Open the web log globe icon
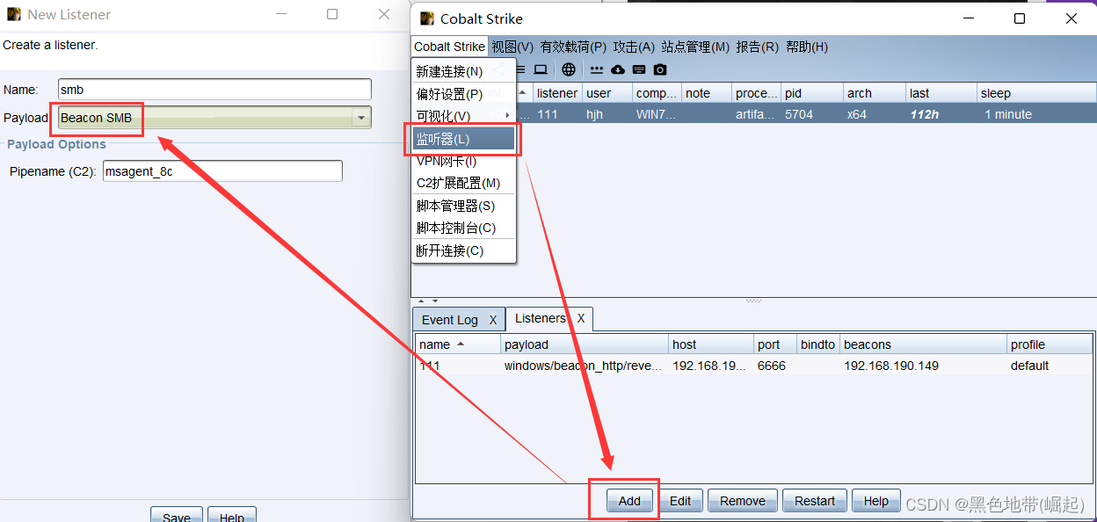 (569, 69)
